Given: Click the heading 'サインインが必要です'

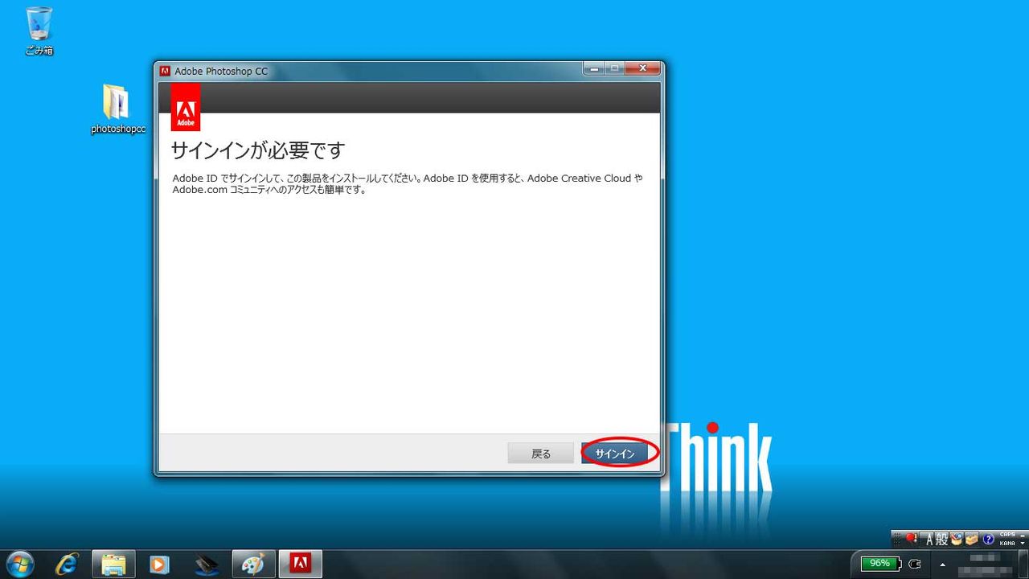Looking at the screenshot, I should tap(258, 150).
